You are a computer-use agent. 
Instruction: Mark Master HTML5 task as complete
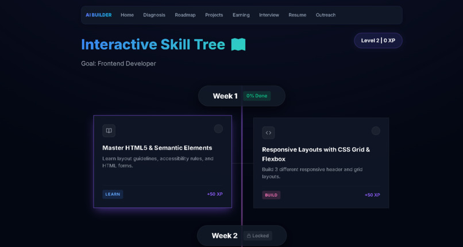(218, 129)
